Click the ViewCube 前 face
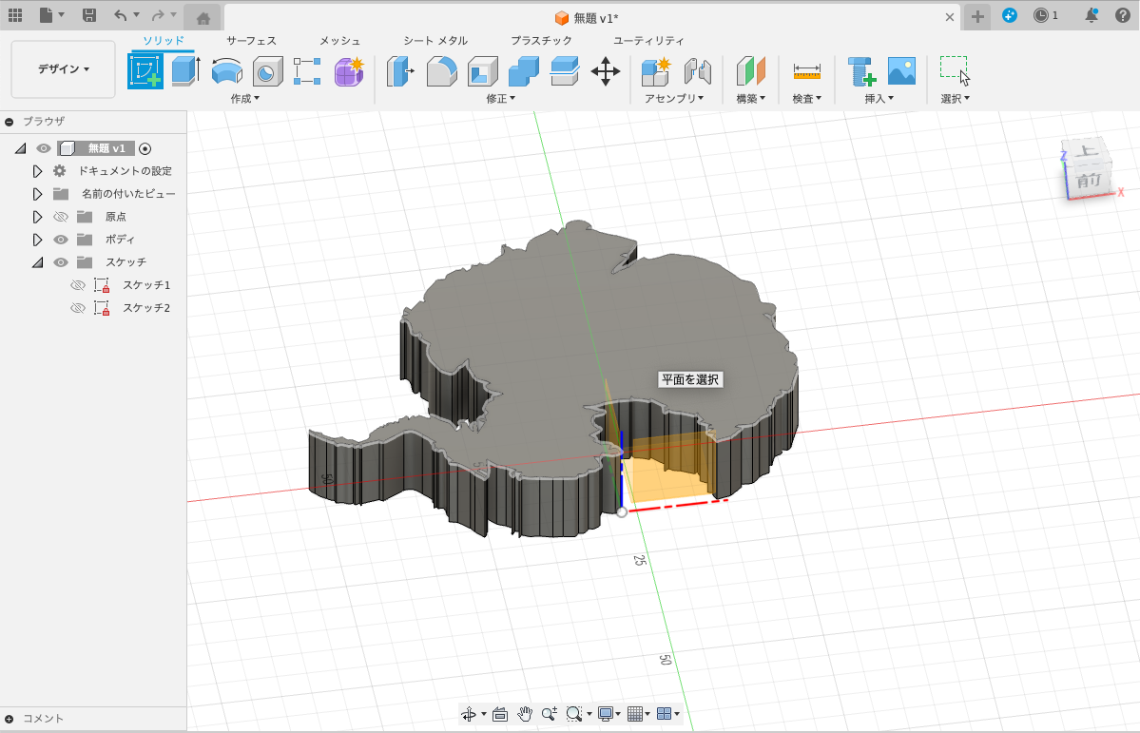Image resolution: width=1140 pixels, height=733 pixels. coord(1089,181)
